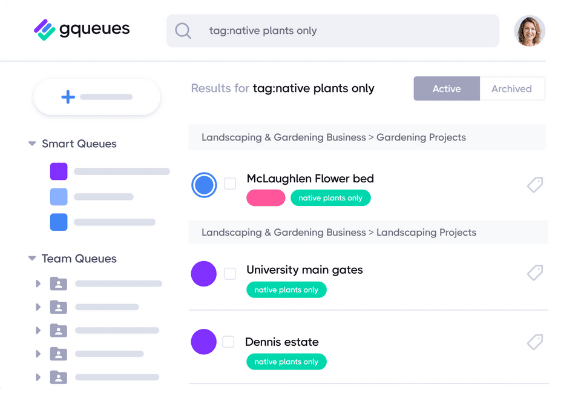The height and width of the screenshot is (404, 581).
Task: Click the native plants only tag on Dennis estate
Action: click(x=286, y=362)
